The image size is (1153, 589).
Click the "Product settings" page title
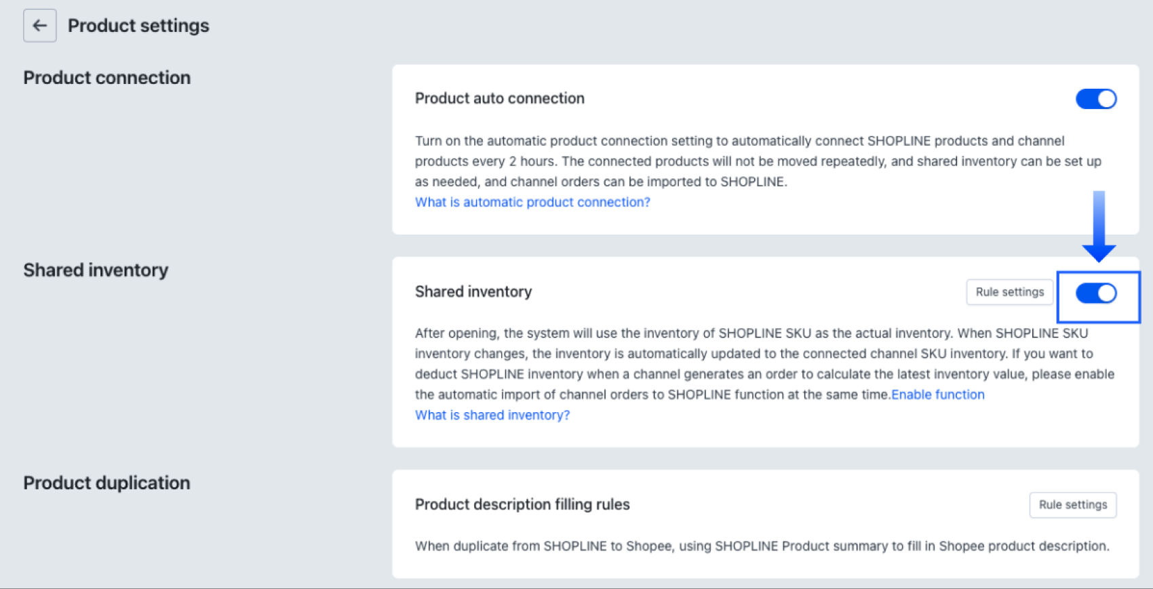(x=138, y=26)
